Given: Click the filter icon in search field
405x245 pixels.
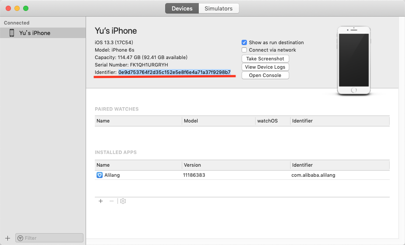Looking at the screenshot, I should 21,238.
